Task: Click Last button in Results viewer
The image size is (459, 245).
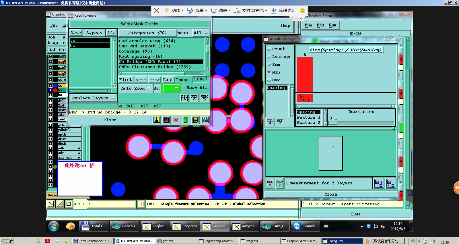Action: pyautogui.click(x=168, y=80)
